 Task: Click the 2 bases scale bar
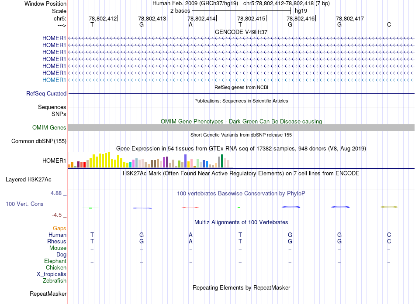(x=241, y=10)
